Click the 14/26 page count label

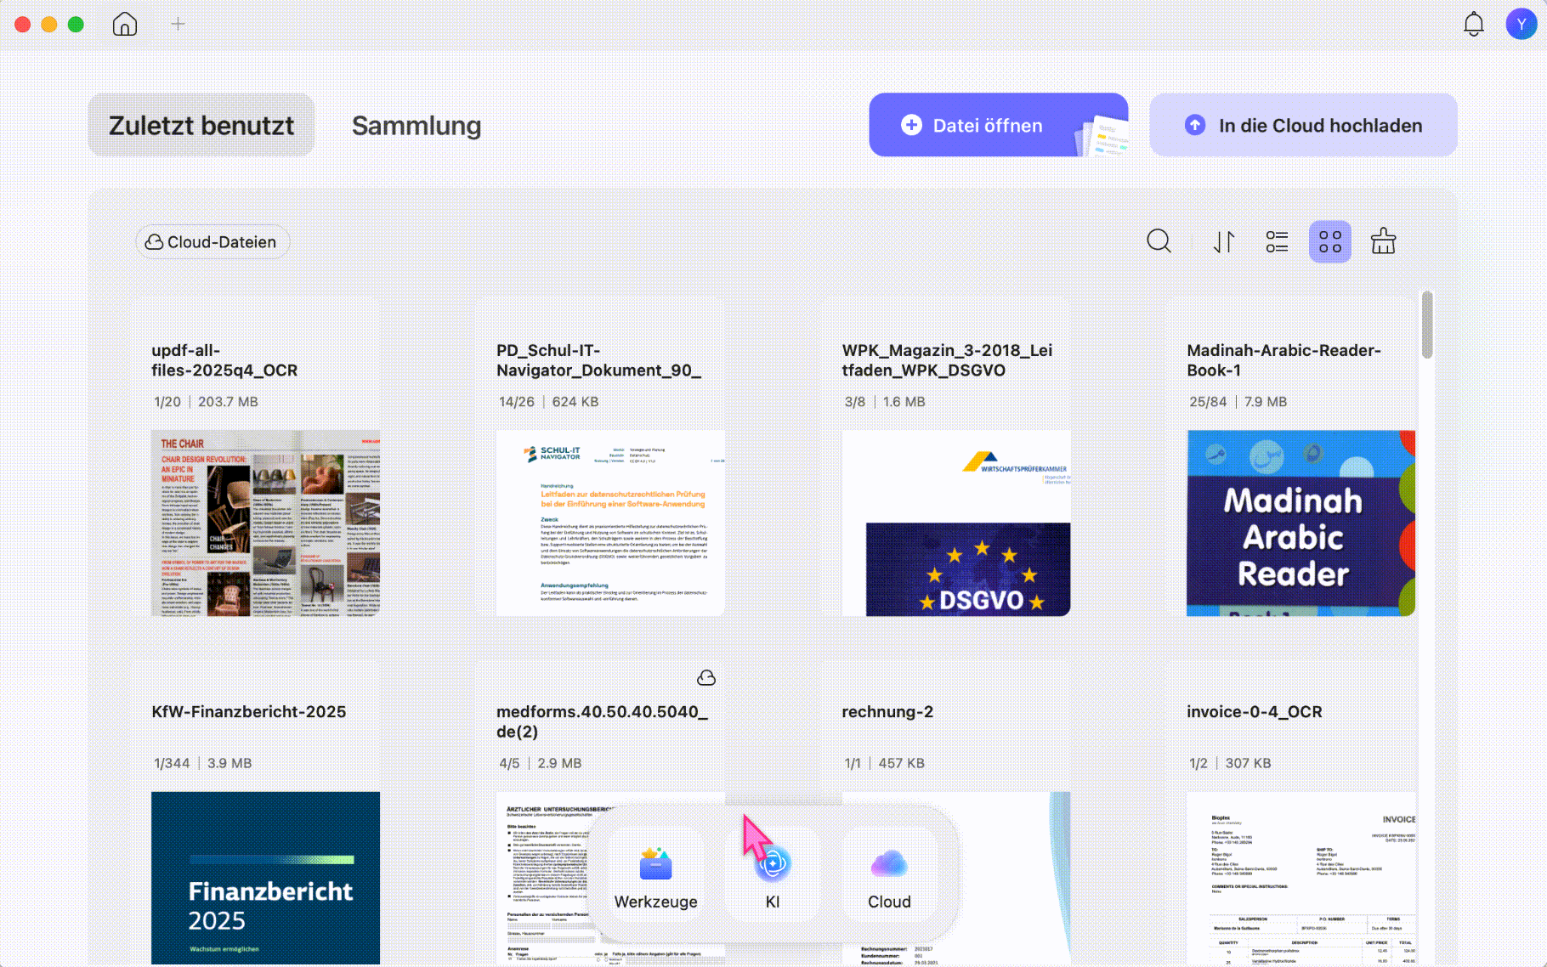tap(517, 401)
